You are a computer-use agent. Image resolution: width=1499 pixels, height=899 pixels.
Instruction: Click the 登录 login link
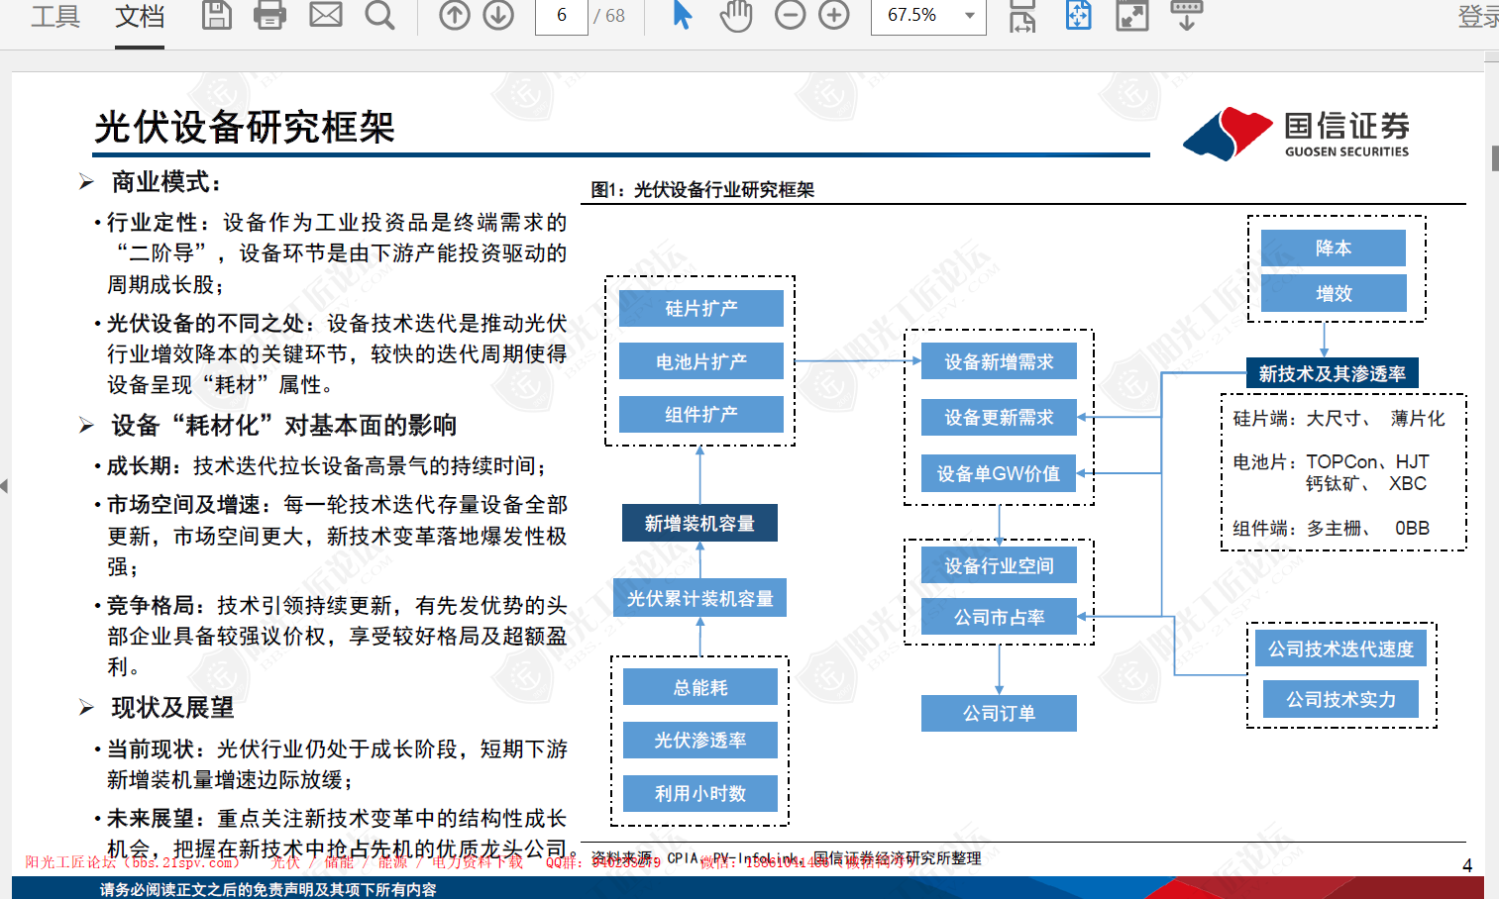point(1478,16)
